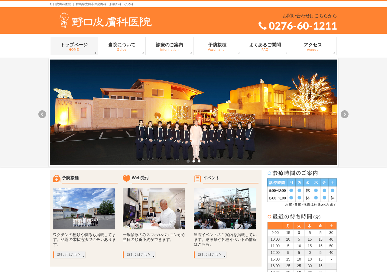Click the 診療時間 schedule table header
387x272 pixels.
click(x=277, y=183)
